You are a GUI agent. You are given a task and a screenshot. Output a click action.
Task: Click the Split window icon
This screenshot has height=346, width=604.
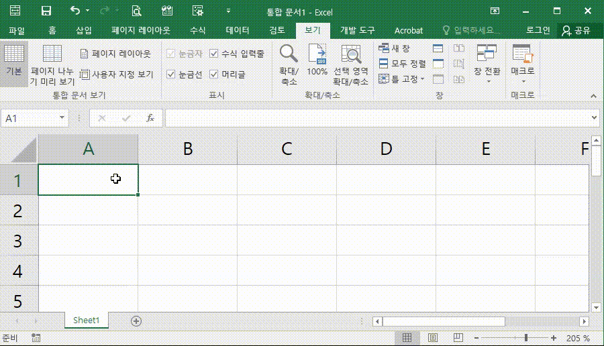tap(438, 48)
